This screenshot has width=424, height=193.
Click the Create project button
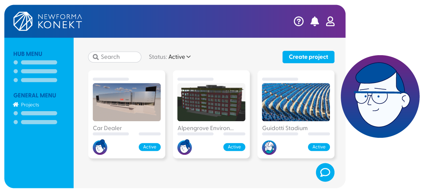click(308, 57)
